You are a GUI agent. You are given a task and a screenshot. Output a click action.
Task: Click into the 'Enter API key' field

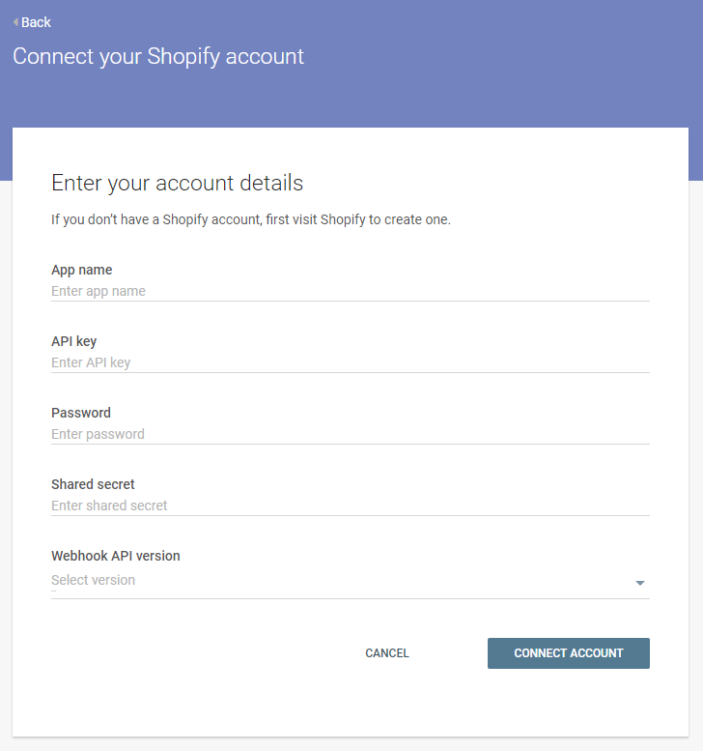pyautogui.click(x=350, y=362)
